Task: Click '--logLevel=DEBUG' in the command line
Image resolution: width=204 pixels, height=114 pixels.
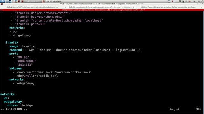Action: (127, 50)
